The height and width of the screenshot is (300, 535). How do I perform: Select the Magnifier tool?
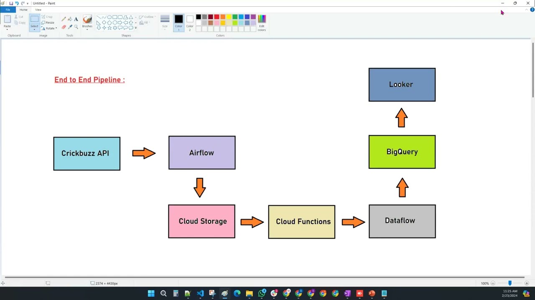click(x=76, y=27)
